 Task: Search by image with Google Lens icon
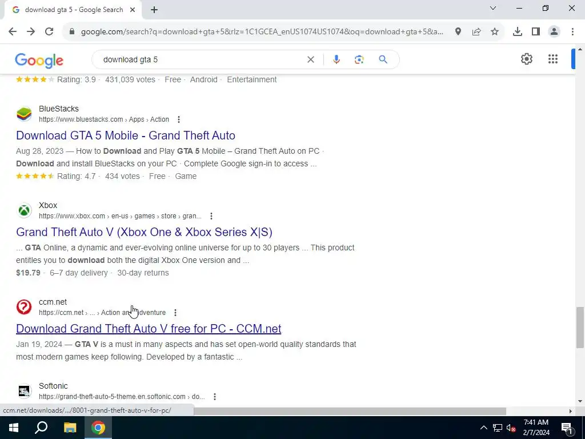(359, 59)
